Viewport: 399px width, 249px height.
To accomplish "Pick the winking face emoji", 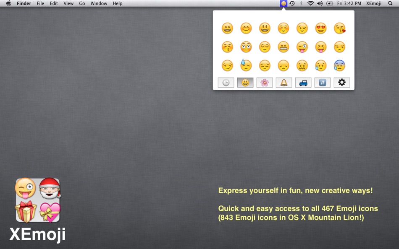I will coord(302,28).
